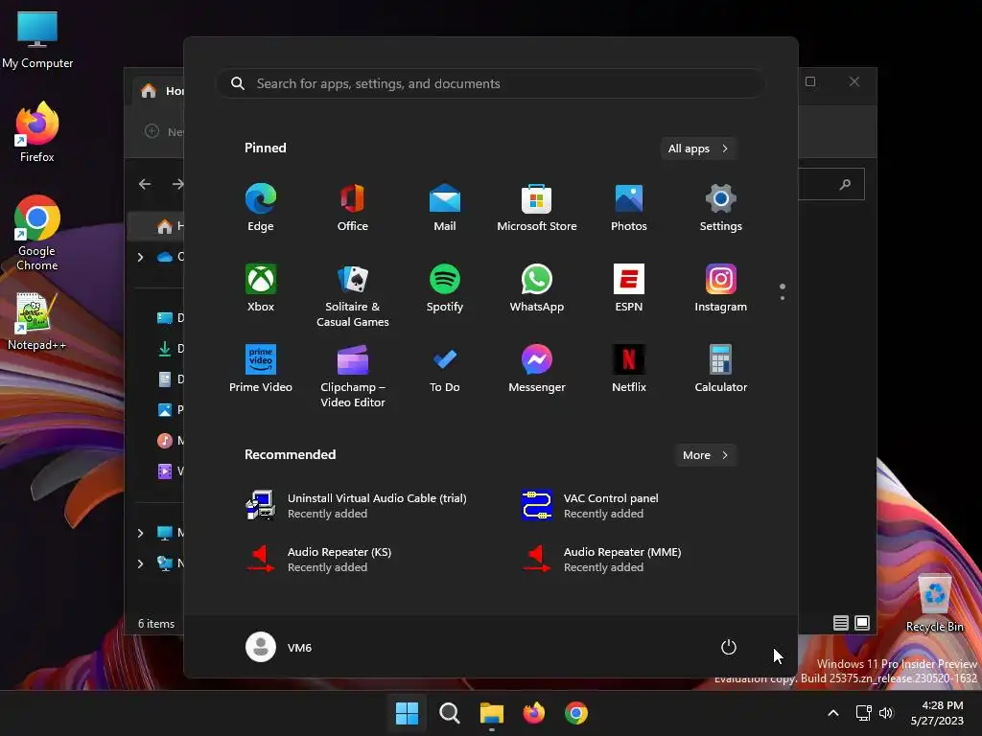Go to next page of pinned apps
This screenshot has height=736, width=982.
point(783,298)
